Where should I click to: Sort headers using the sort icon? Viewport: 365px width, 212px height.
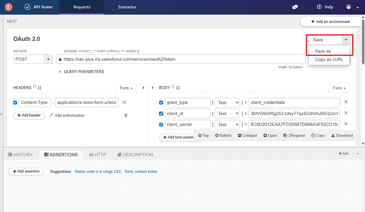pos(40,88)
